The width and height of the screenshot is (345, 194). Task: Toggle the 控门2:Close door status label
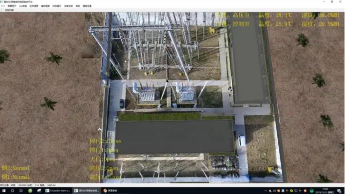click(x=105, y=141)
